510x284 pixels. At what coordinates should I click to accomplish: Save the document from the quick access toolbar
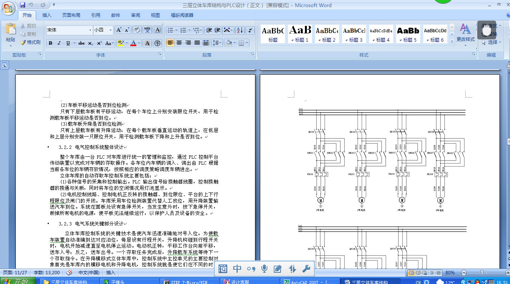click(23, 5)
